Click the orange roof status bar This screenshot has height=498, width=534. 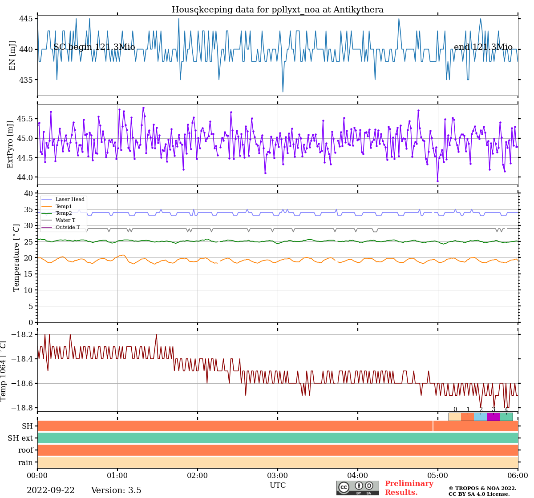pyautogui.click(x=278, y=450)
